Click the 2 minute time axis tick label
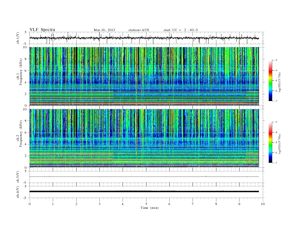296x229 pixels. pos(76,204)
